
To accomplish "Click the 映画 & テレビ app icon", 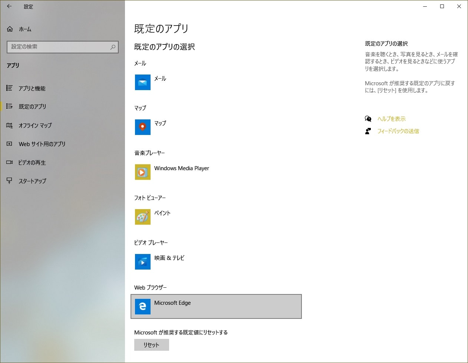I will point(143,262).
